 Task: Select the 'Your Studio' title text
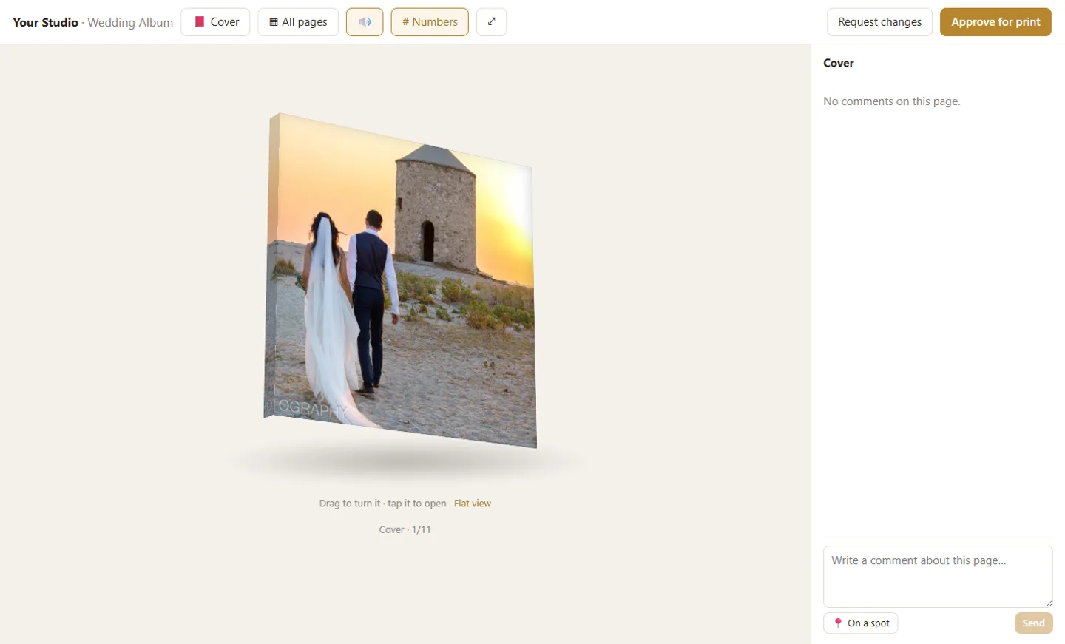[x=46, y=22]
